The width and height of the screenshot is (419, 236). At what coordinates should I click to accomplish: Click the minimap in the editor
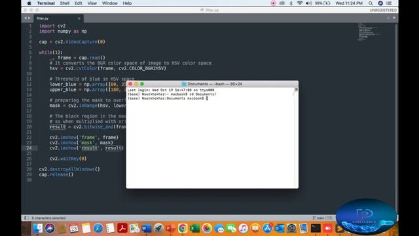coord(368,32)
